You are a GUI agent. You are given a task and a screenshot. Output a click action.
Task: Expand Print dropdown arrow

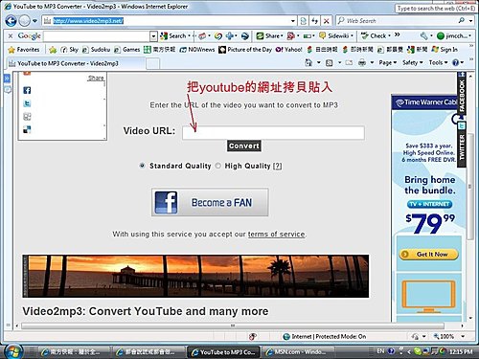click(x=372, y=63)
